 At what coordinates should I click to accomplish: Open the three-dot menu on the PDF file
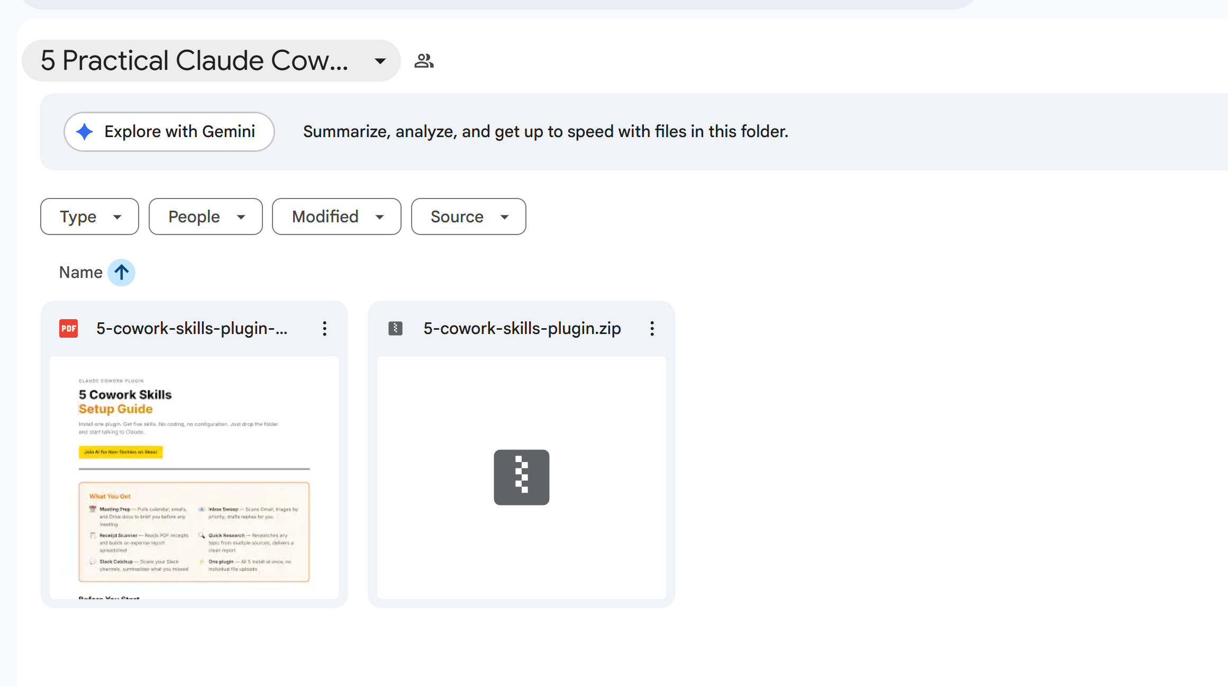324,329
